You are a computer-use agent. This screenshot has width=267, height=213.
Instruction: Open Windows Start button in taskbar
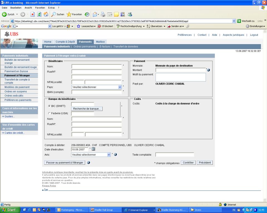point(9,210)
